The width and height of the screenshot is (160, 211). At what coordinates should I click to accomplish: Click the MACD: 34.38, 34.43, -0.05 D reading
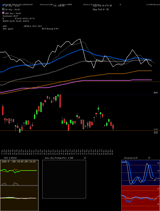coord(16,21)
